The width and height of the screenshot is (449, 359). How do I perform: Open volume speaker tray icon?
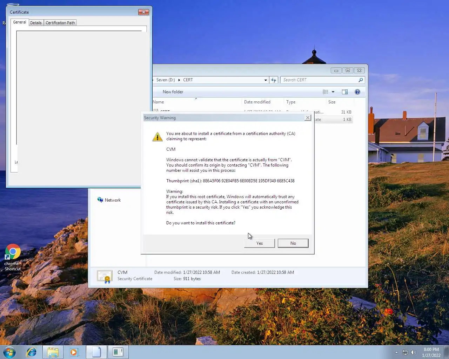point(414,352)
